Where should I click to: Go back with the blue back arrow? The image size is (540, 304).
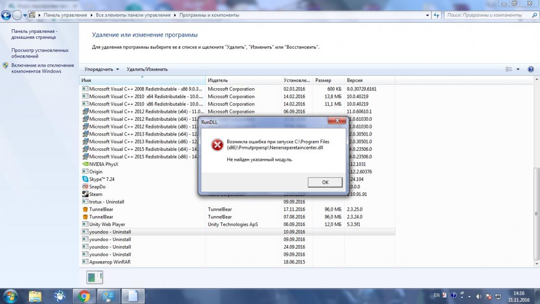[6, 15]
